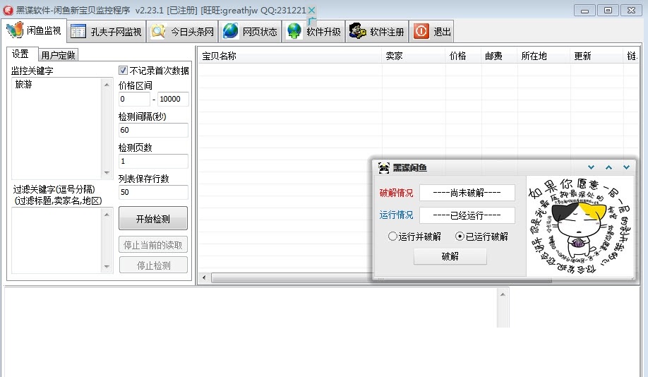
Task: Click last down chevron in 黑谍闲鱼 popup header
Action: [627, 167]
